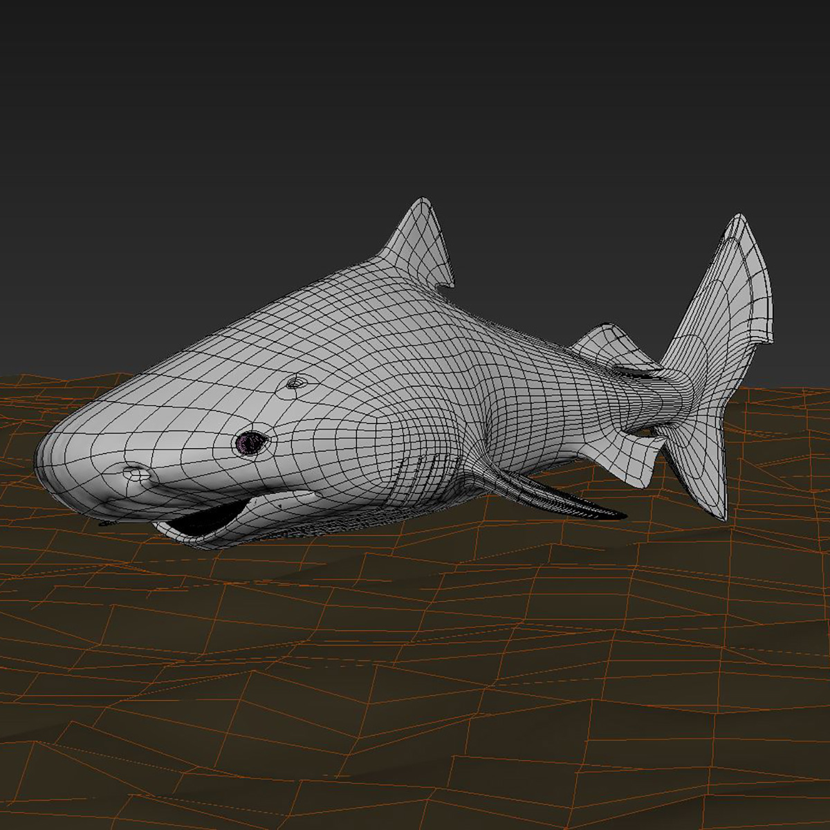Click the shark's nostril
The width and height of the screenshot is (830, 830).
tap(133, 474)
